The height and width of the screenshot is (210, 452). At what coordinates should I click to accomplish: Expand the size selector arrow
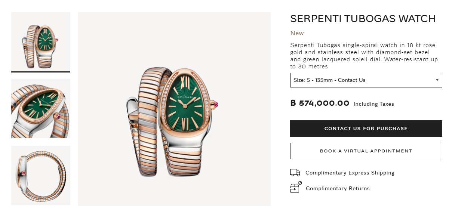[x=437, y=80]
